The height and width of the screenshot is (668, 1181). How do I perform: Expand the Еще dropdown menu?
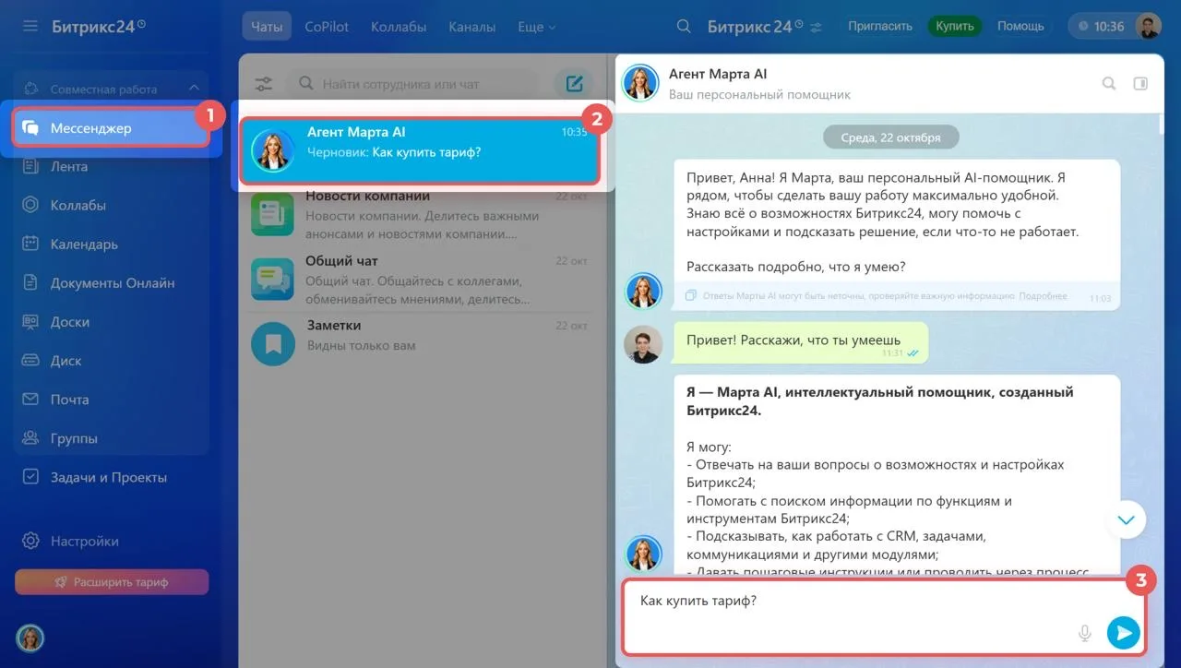[x=536, y=27]
